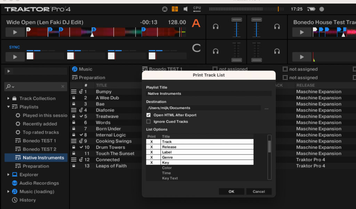The height and width of the screenshot is (209, 356).
Task: Click the three-line list icon on Connected row
Action: (x=74, y=160)
